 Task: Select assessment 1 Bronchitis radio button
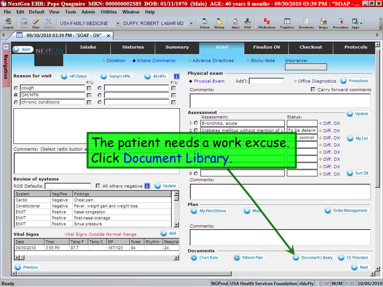coord(196,123)
